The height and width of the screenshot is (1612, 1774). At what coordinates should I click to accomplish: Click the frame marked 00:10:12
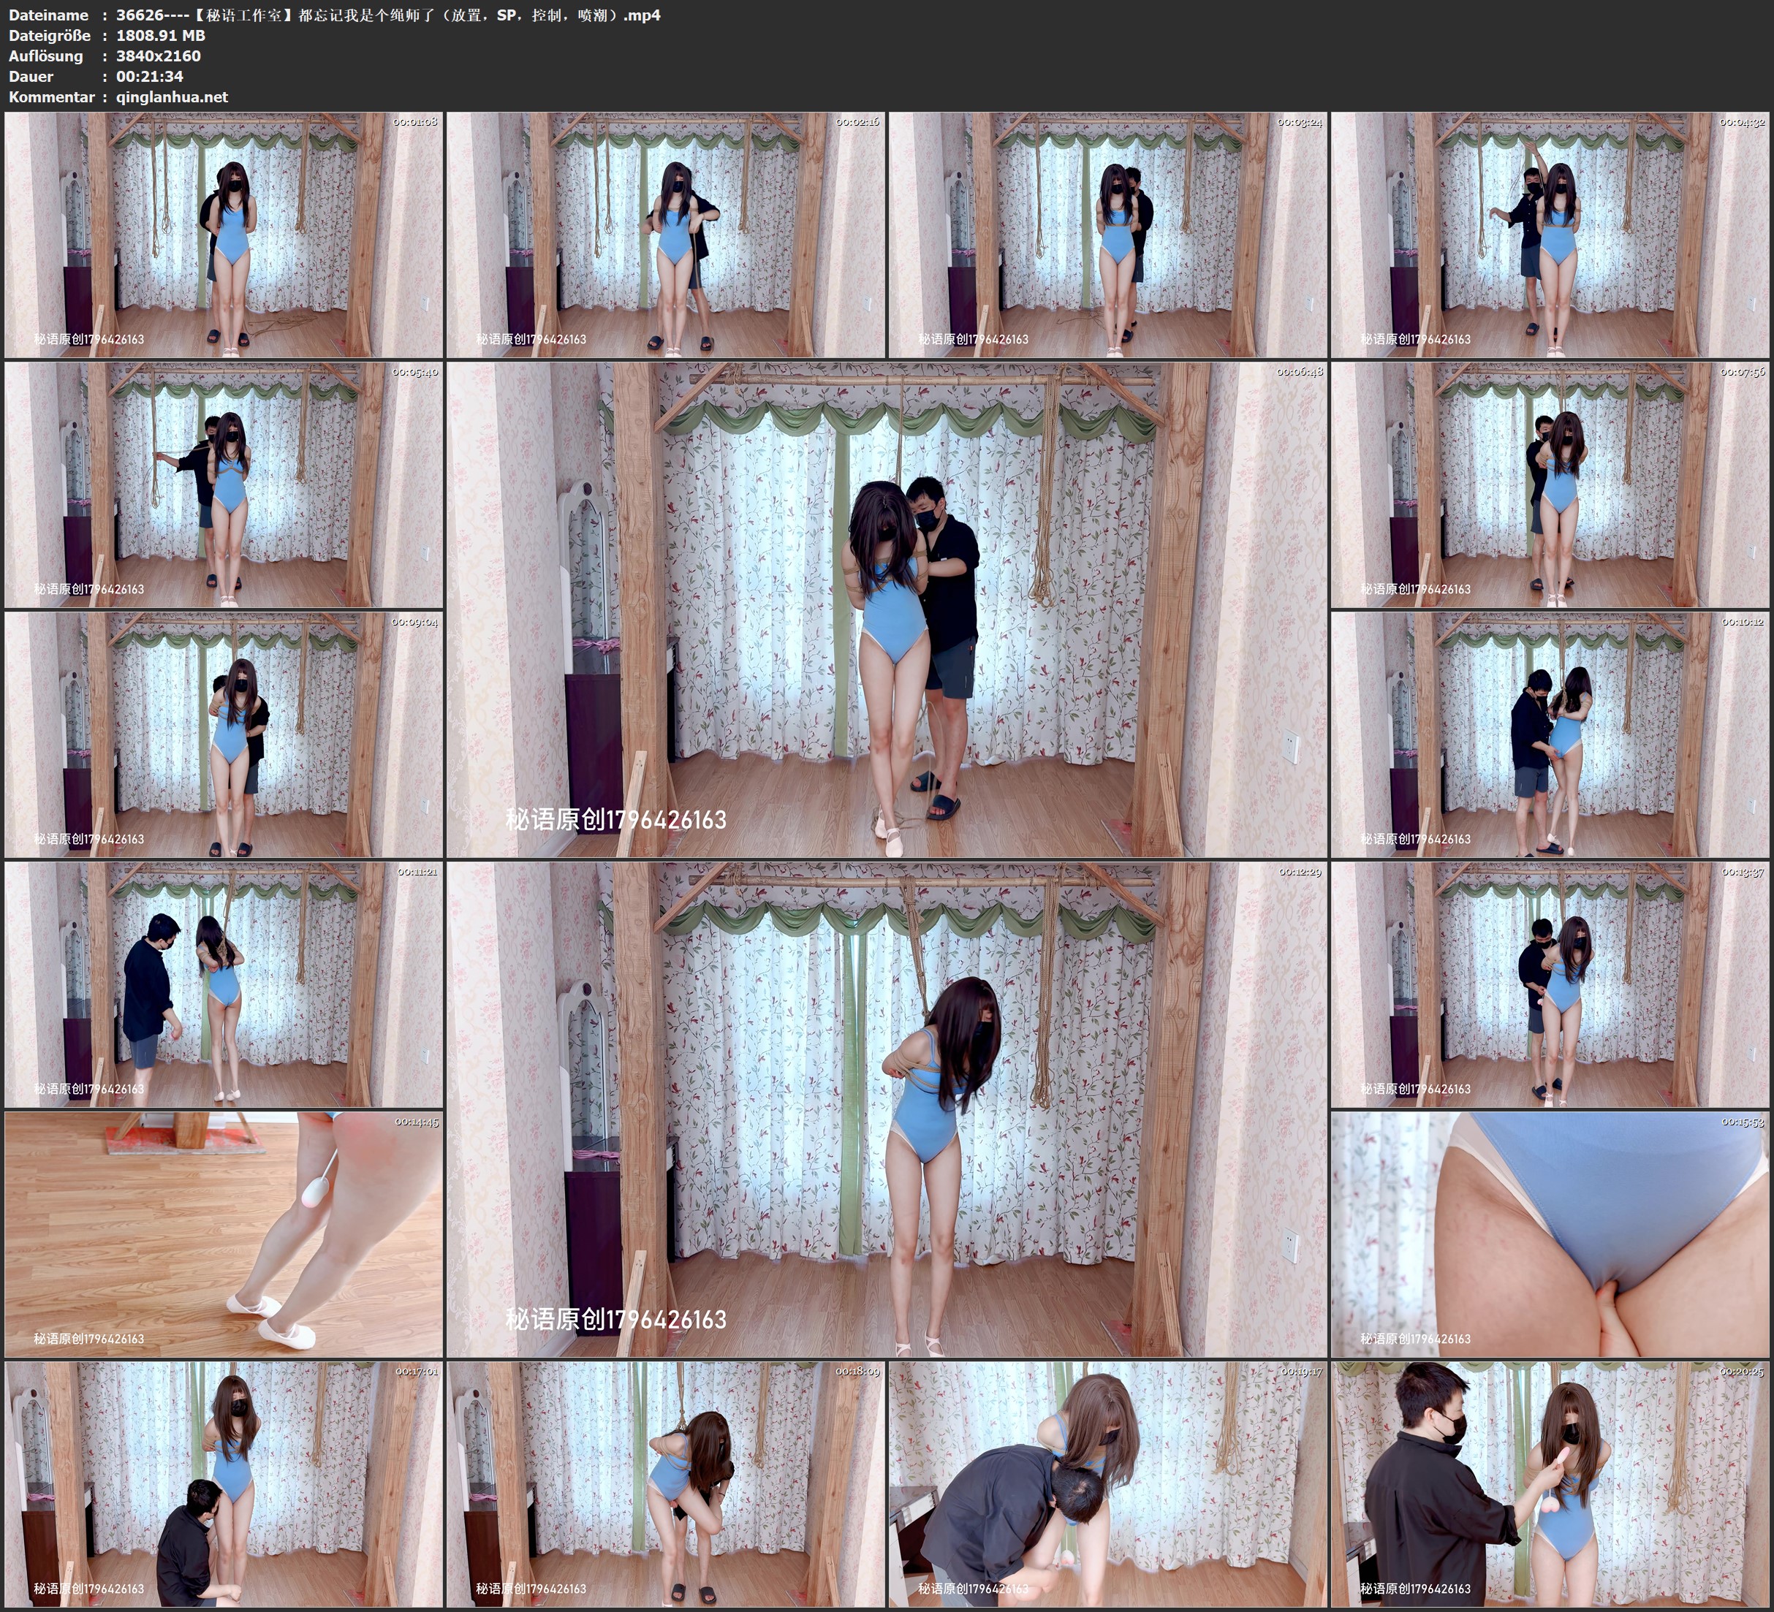click(x=1550, y=734)
